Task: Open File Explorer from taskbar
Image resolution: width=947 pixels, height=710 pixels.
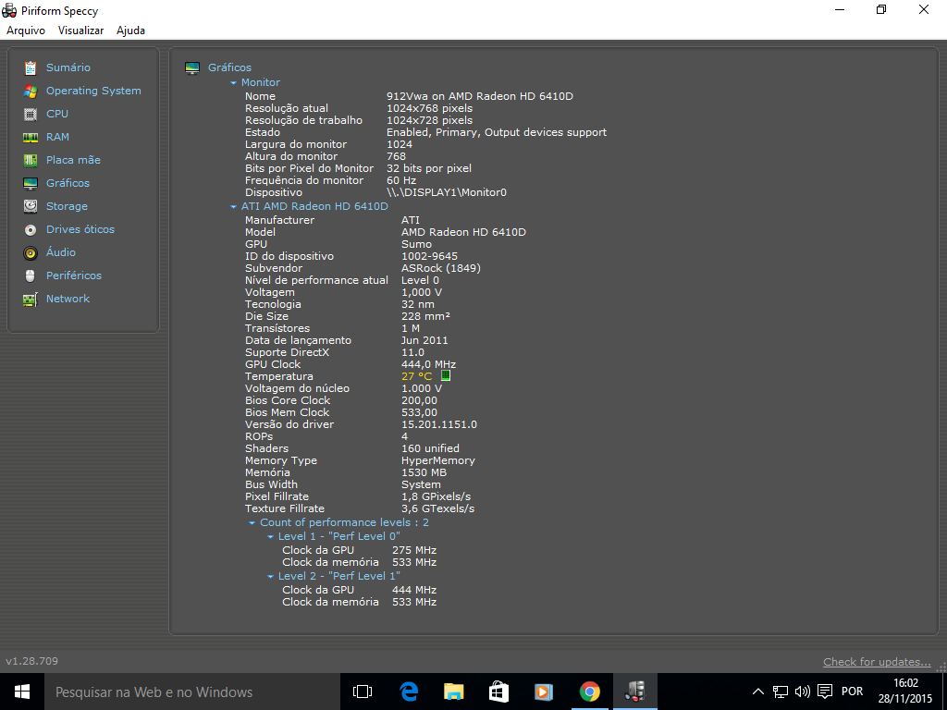Action: pos(453,692)
